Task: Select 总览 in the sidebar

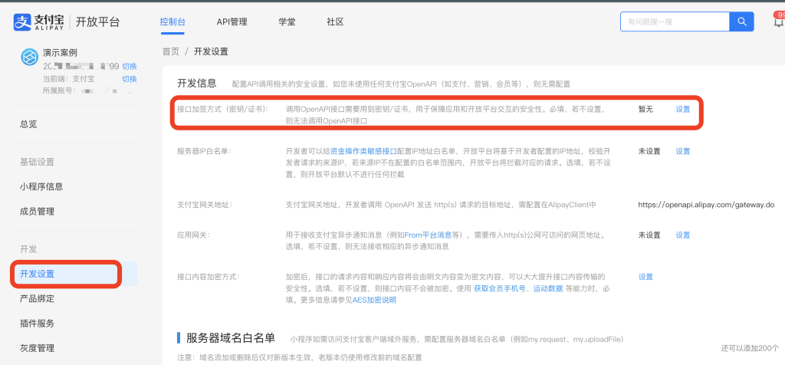Action: (28, 123)
